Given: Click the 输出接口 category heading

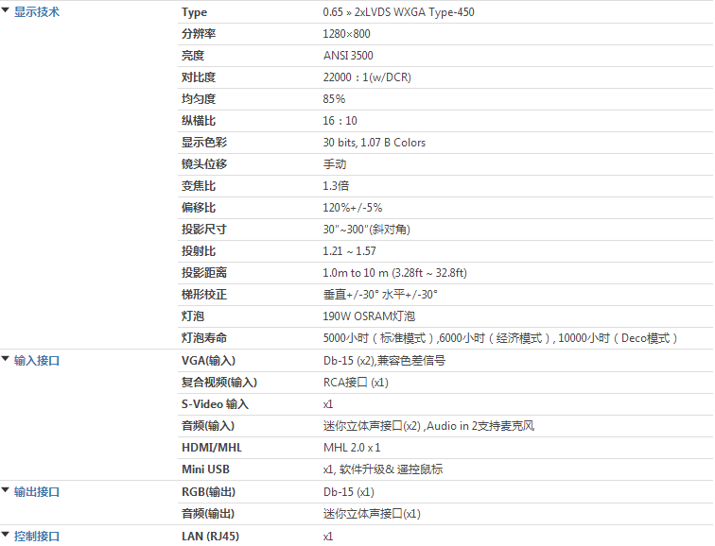Looking at the screenshot, I should coord(37,491).
